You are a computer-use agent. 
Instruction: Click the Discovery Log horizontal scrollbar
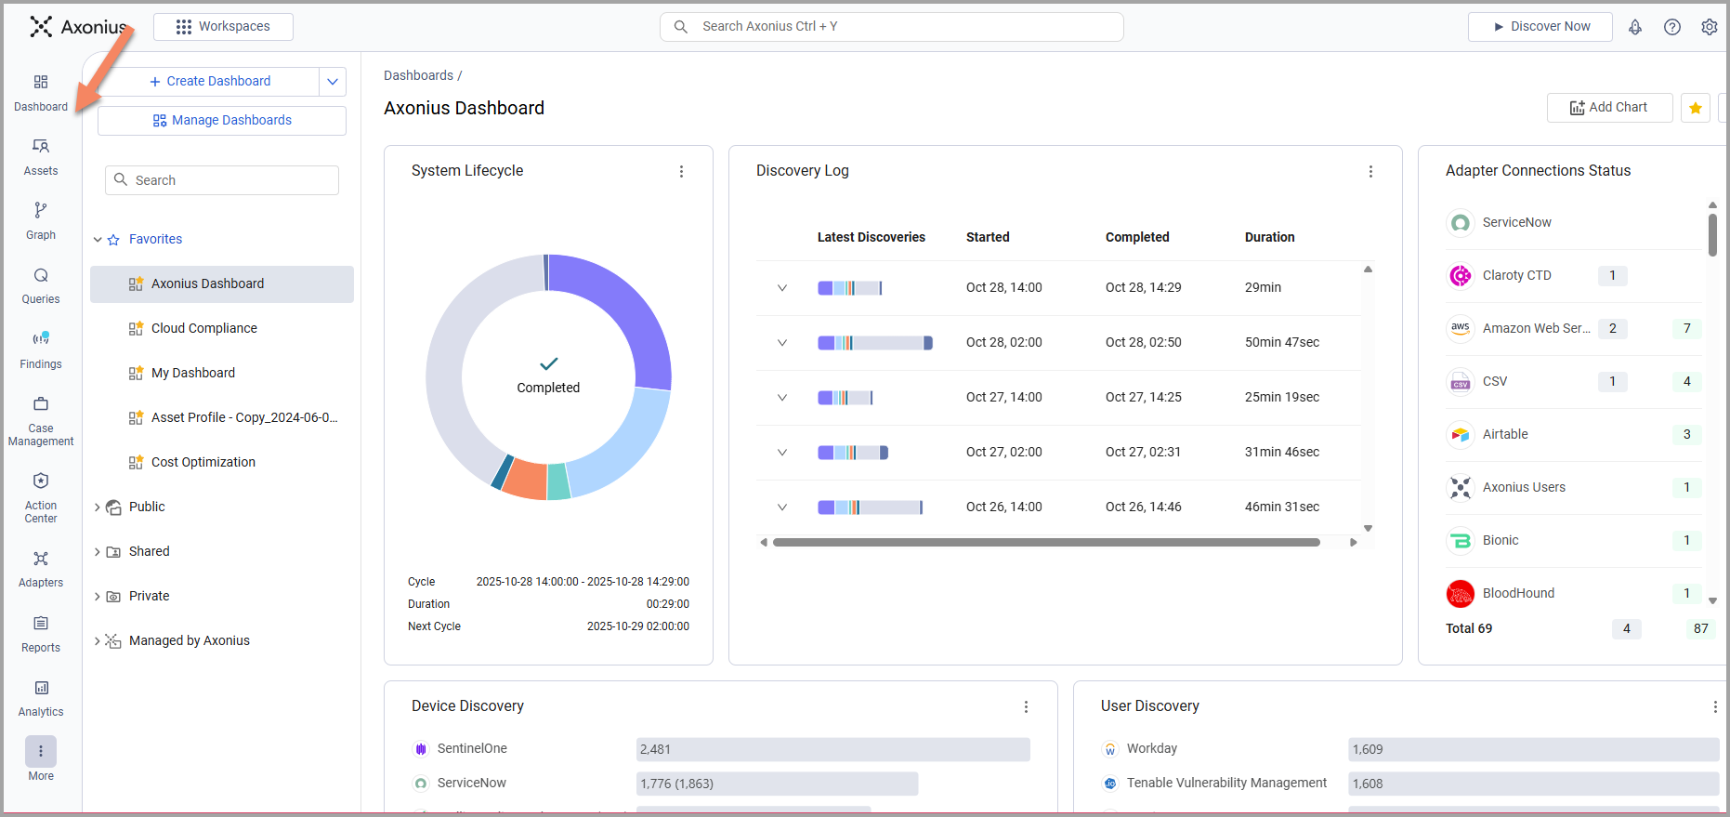coord(1046,543)
